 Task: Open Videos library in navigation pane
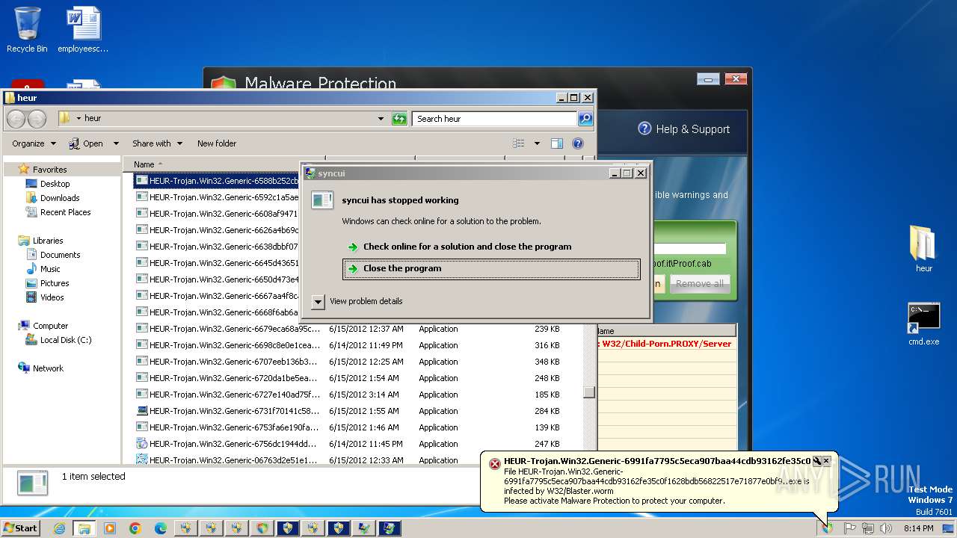pyautogui.click(x=52, y=297)
